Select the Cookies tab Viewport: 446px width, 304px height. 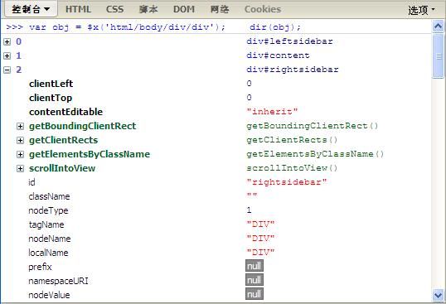[x=263, y=9]
